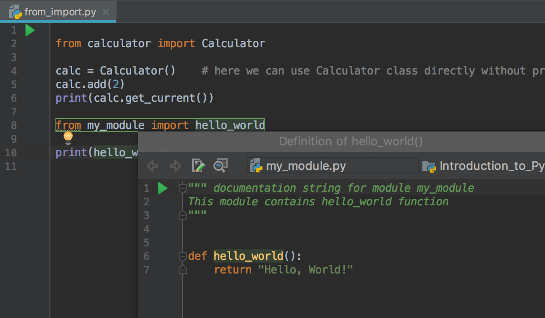Click the Python icon beside my_module.py
Screen dimensions: 545x318
(x=257, y=166)
